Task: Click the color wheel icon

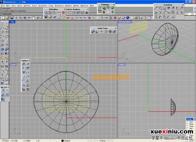Action: [x=119, y=18]
